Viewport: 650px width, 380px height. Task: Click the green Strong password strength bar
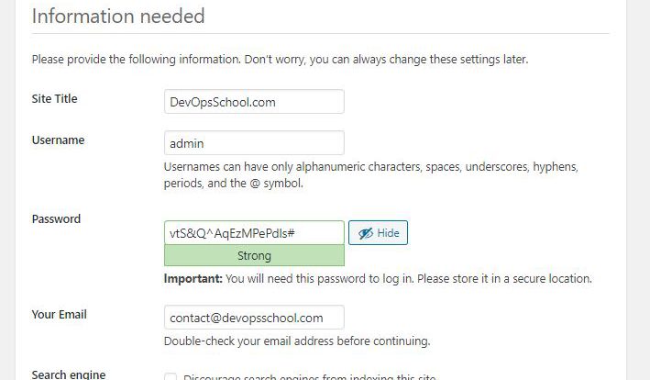(x=254, y=255)
